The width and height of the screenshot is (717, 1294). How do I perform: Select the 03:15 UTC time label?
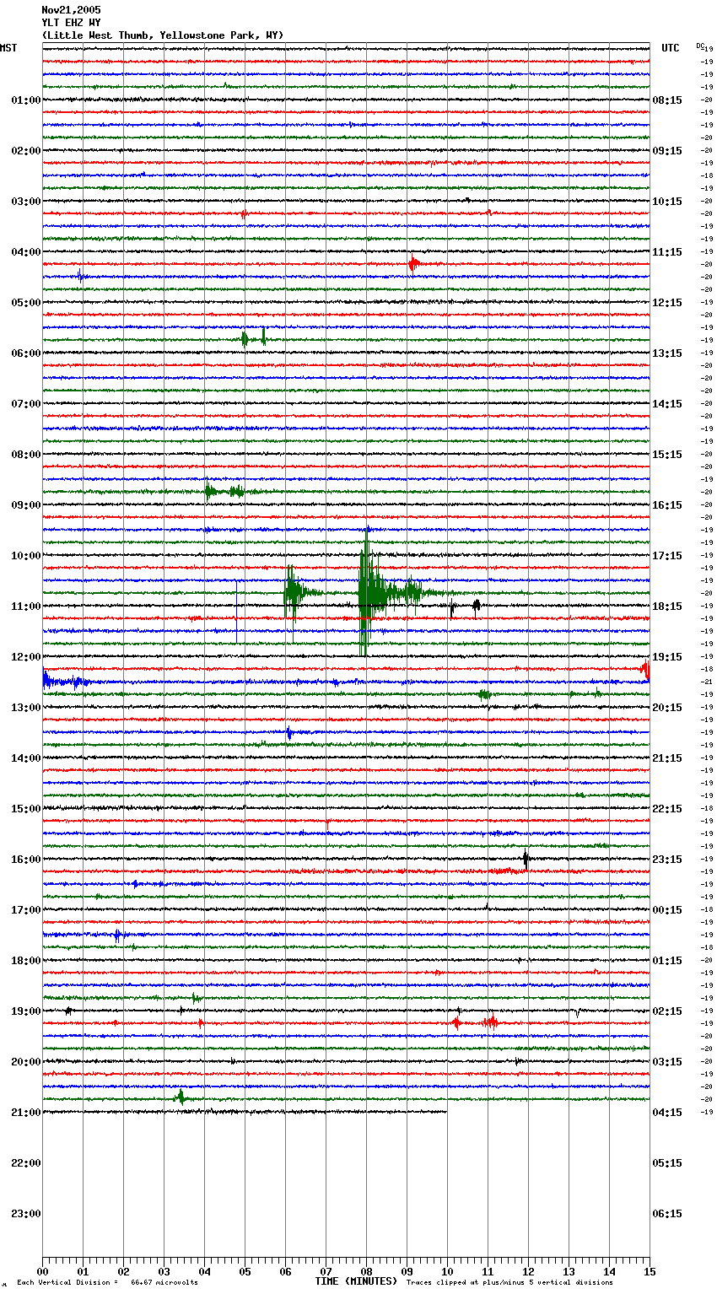point(667,1062)
